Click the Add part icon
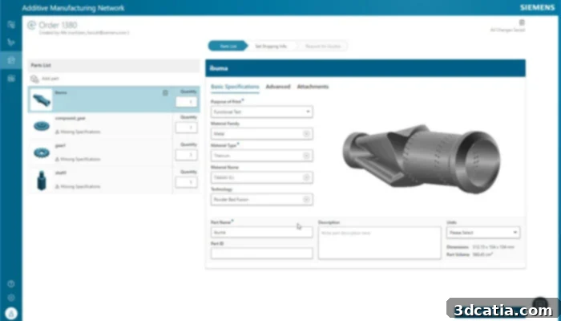The height and width of the screenshot is (321, 561). 34,79
